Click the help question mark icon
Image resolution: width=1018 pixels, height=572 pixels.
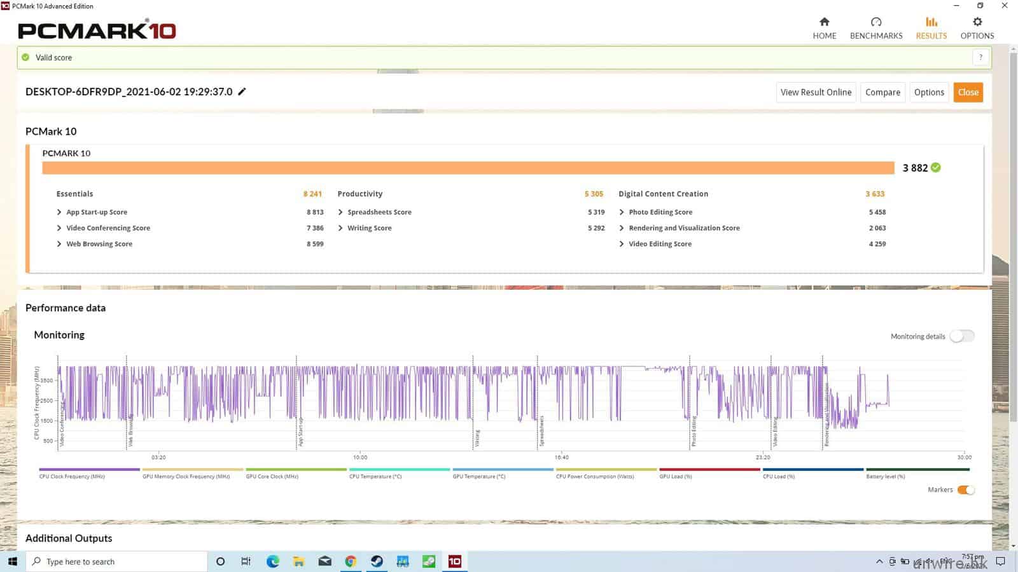pos(980,57)
